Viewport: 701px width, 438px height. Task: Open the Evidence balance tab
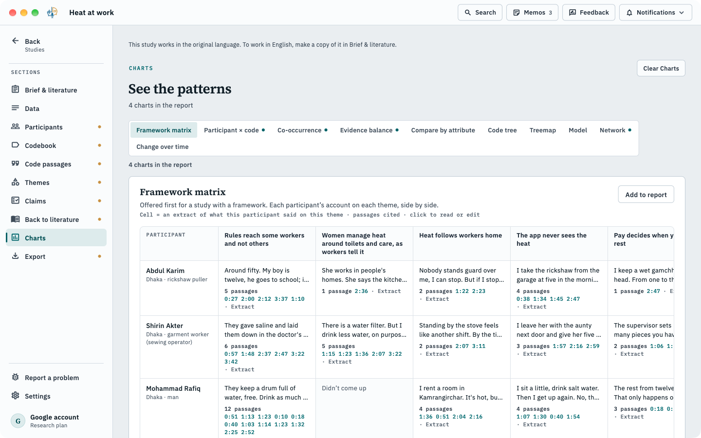pyautogui.click(x=369, y=130)
